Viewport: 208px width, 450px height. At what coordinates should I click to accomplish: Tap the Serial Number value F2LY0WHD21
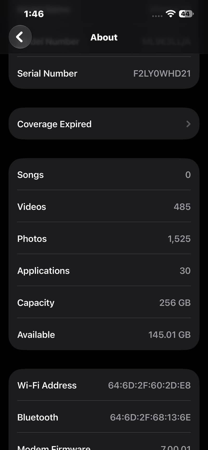coord(162,74)
